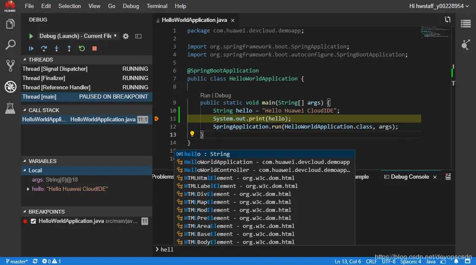This screenshot has height=265, width=476.
Task: Click the Debug CodeLens link above main
Action: 223,96
